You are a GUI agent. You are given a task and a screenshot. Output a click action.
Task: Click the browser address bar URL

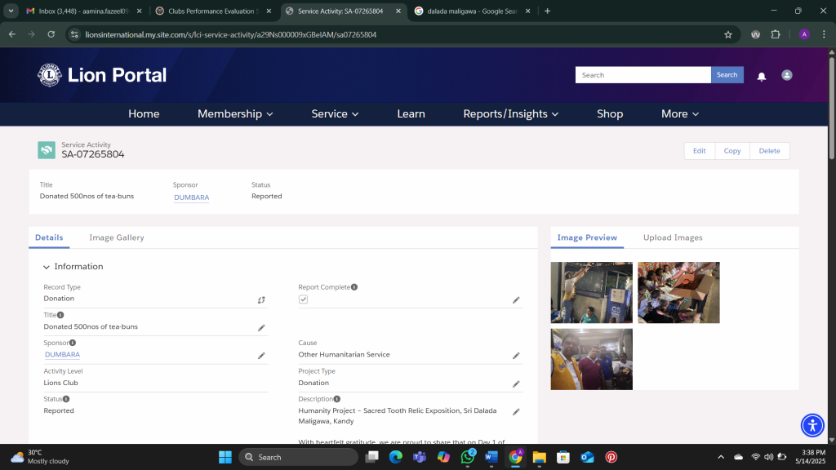(231, 34)
